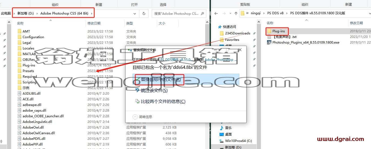Viewport: 371px width, 149px height.
Task: Select the Locales folder icon
Action: pos(19,48)
